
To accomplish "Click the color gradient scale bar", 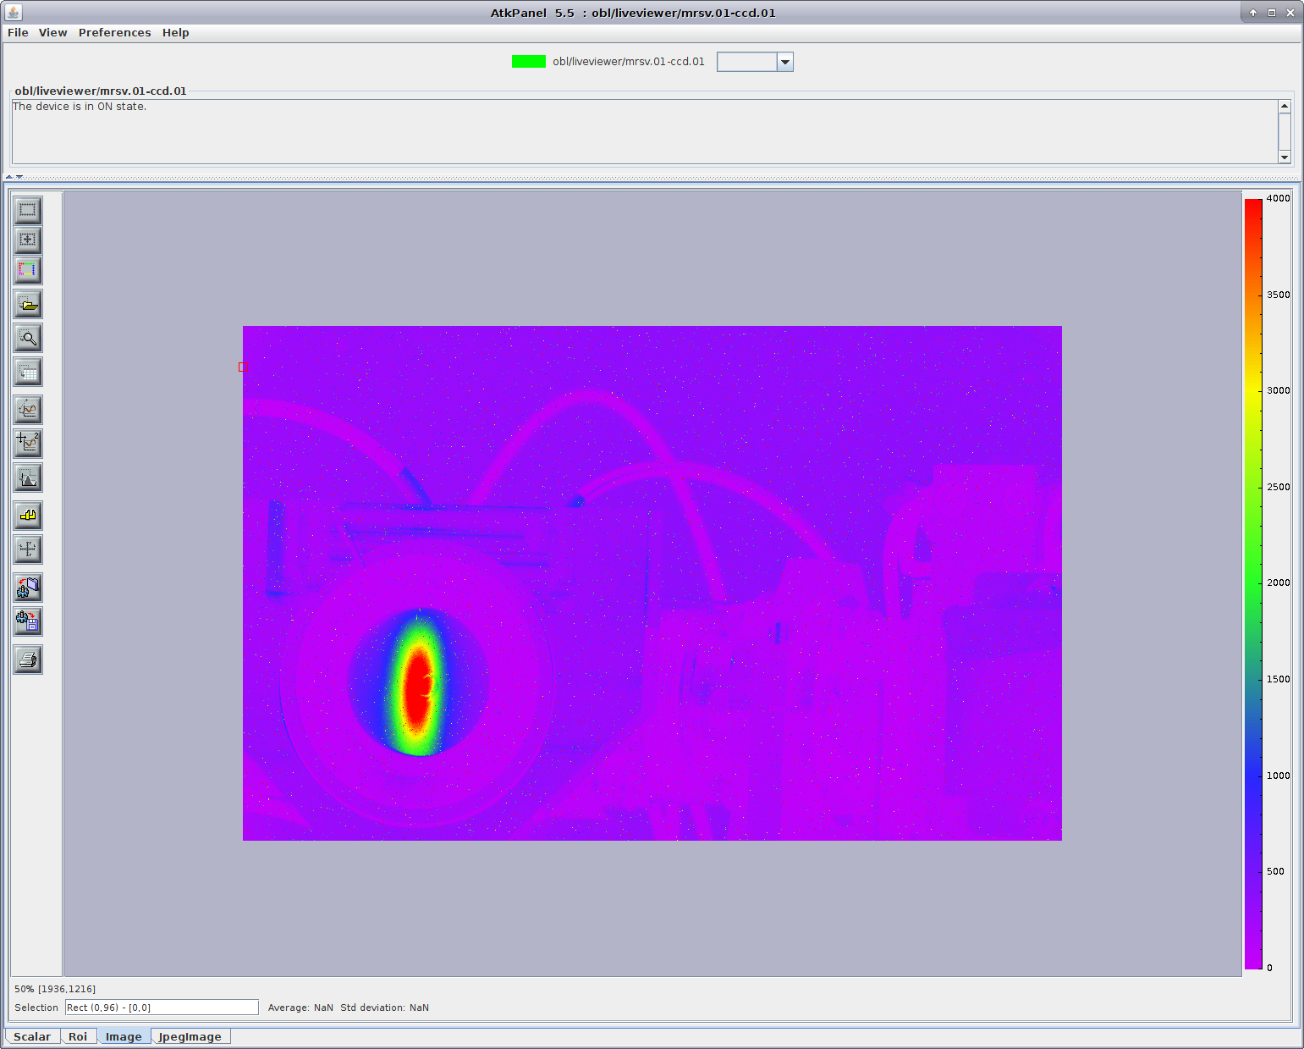I will tap(1252, 583).
